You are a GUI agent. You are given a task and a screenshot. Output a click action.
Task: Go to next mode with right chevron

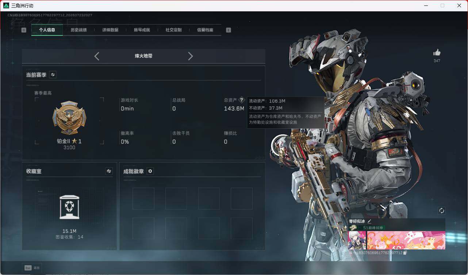point(190,56)
